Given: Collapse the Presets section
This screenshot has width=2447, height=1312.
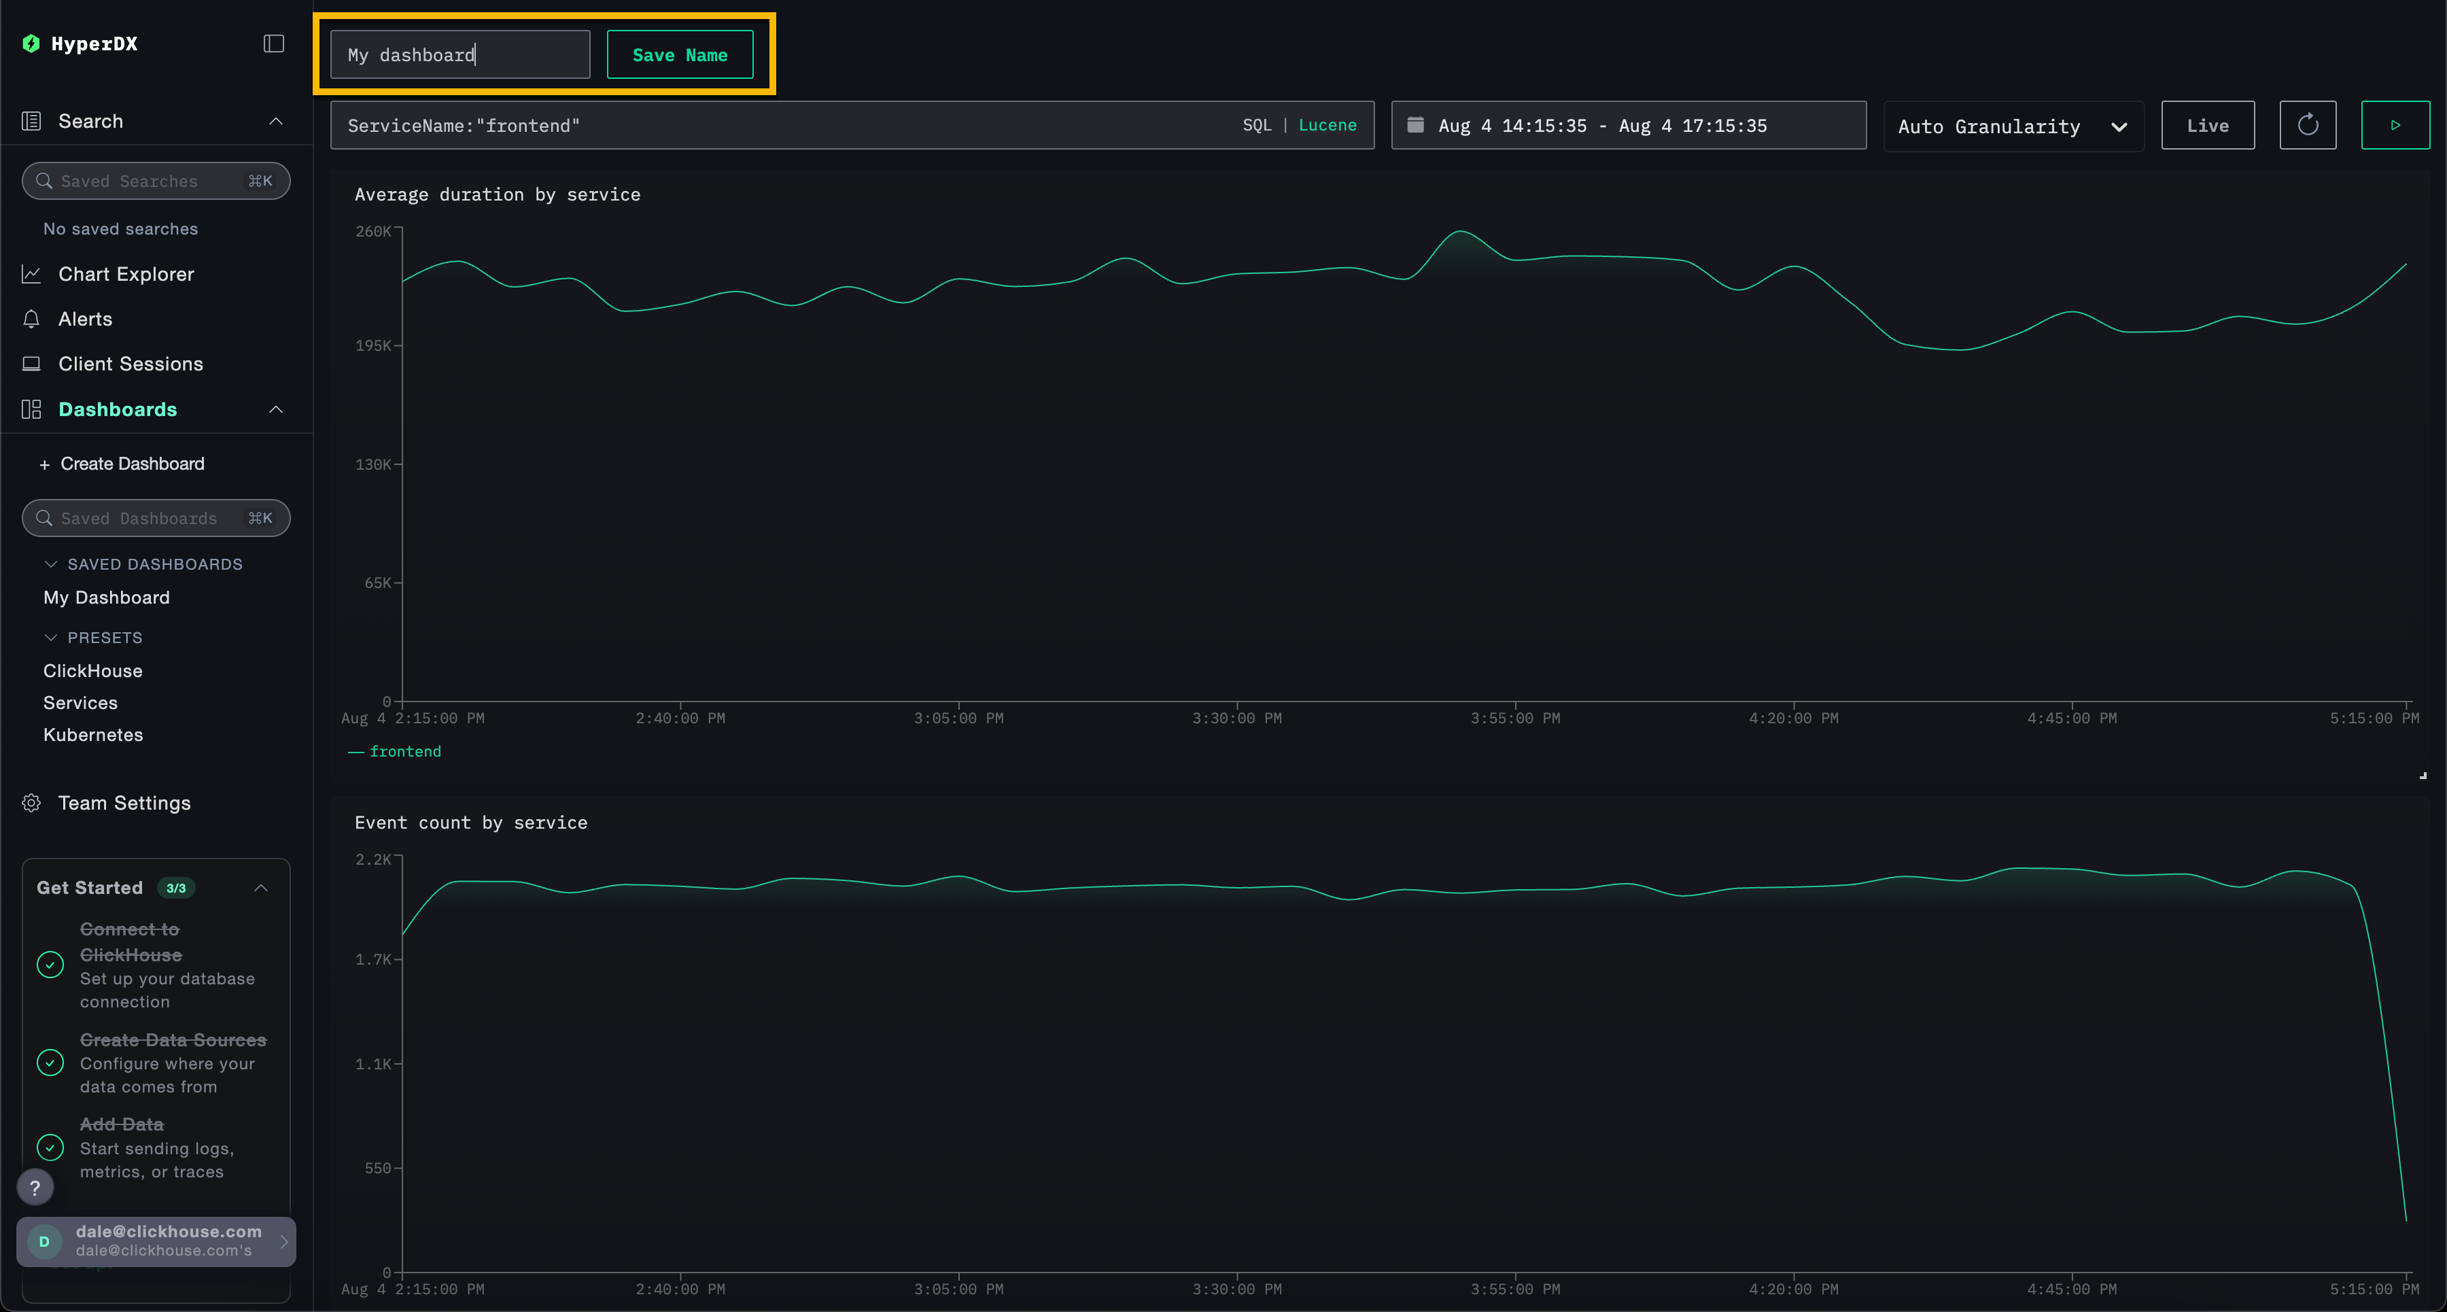Looking at the screenshot, I should (52, 638).
